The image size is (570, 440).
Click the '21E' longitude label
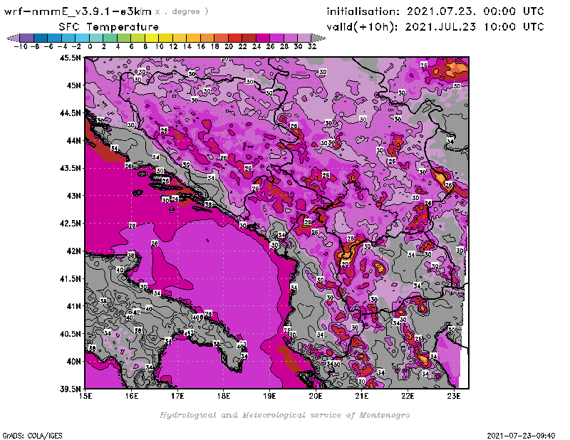click(x=362, y=396)
